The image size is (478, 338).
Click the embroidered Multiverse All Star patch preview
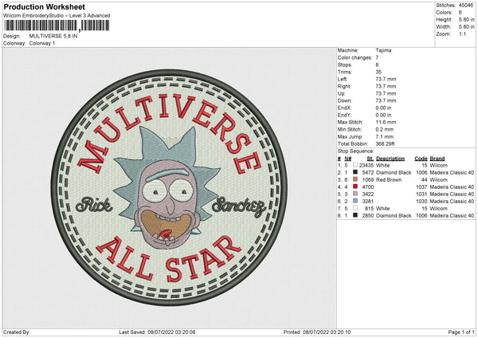click(169, 187)
